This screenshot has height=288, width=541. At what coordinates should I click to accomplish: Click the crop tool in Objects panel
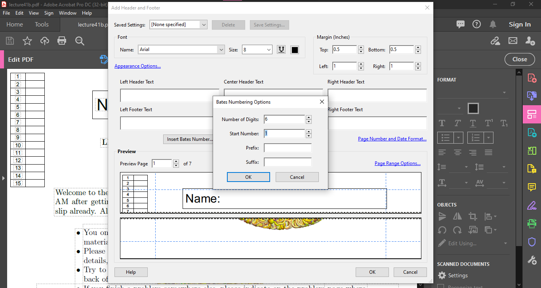click(472, 216)
